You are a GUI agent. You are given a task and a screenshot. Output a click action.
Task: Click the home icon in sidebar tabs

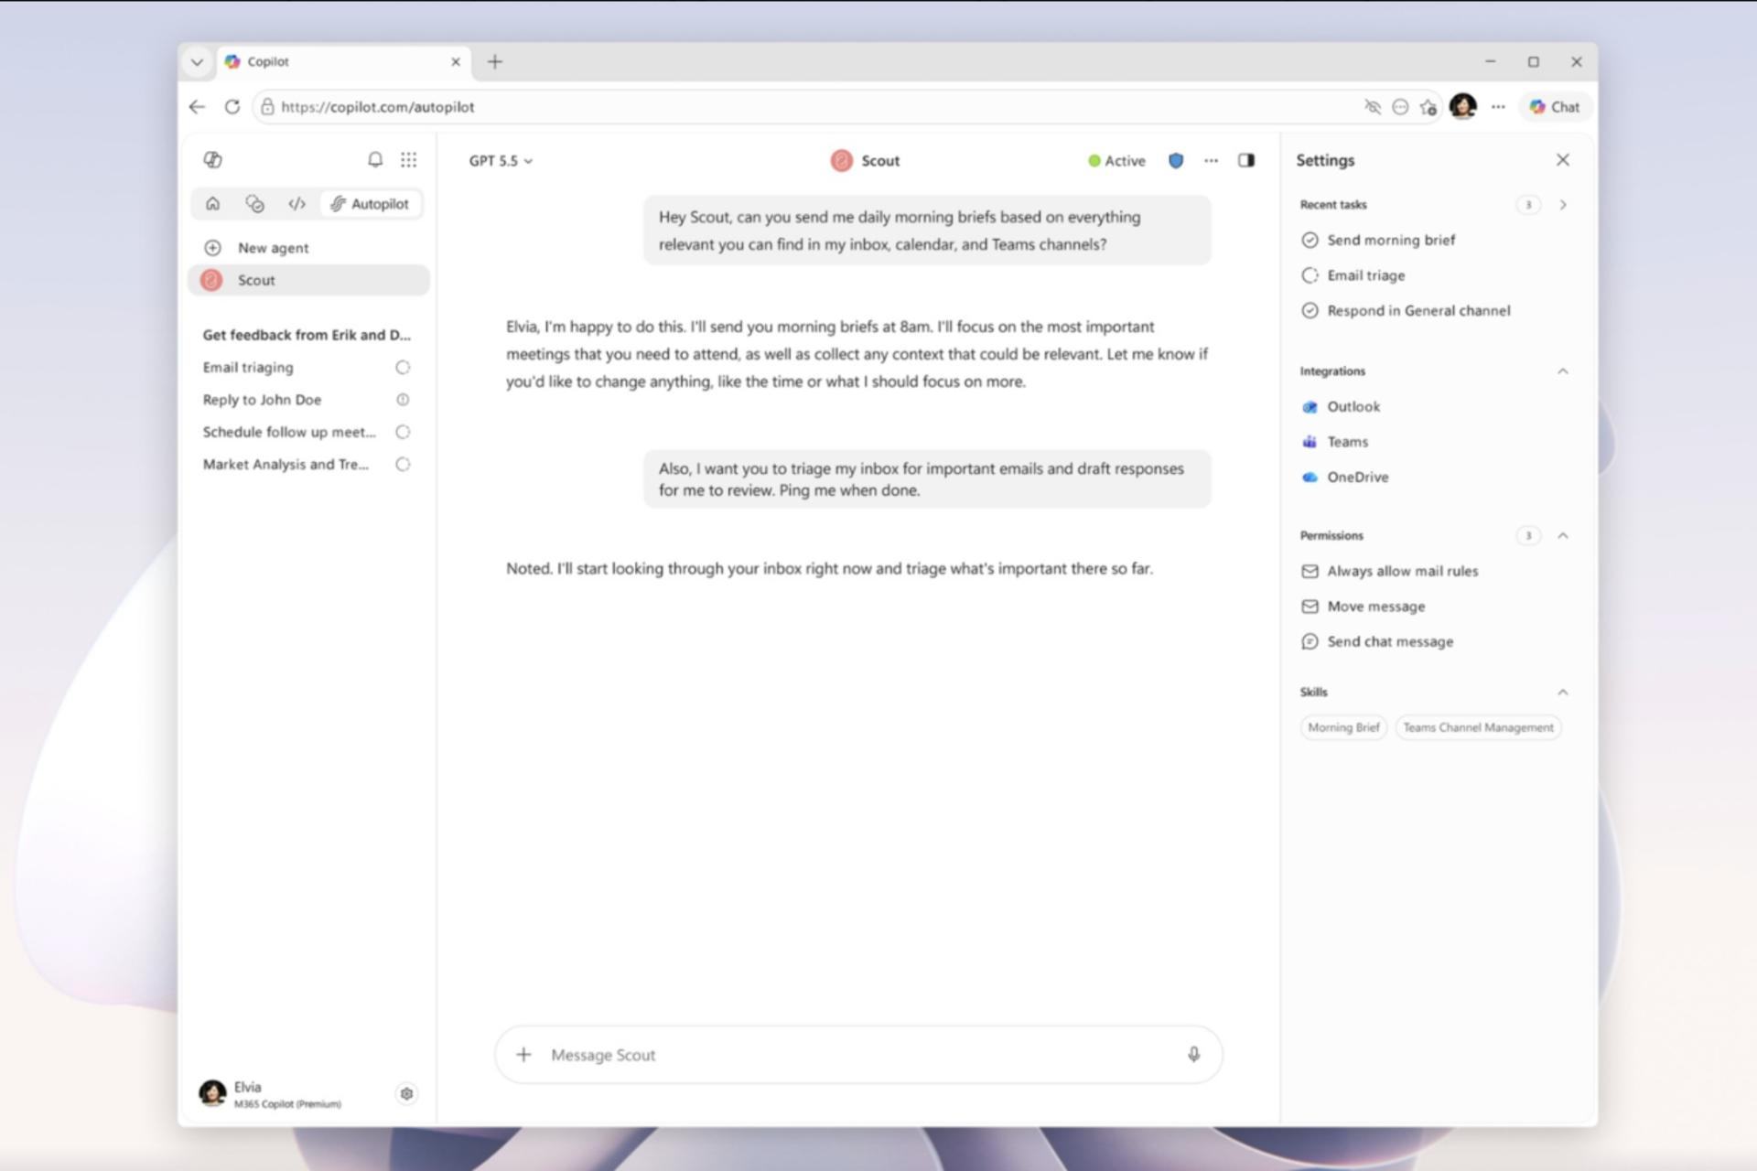212,203
